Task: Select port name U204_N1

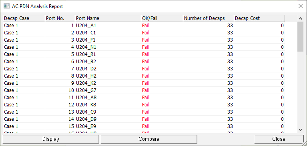Action: (x=86, y=47)
